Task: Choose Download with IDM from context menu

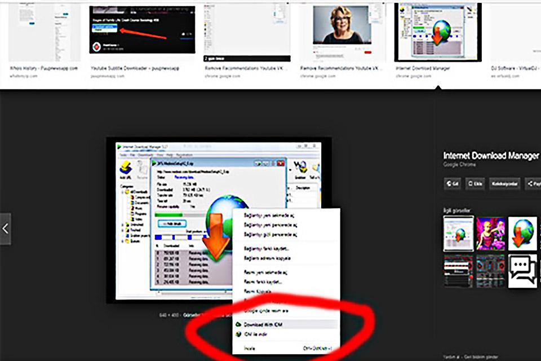Action: (x=286, y=324)
